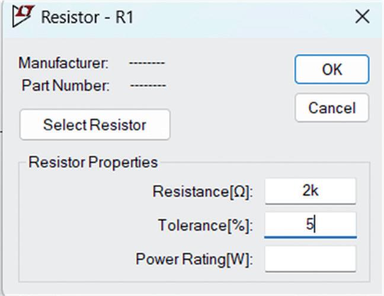This screenshot has width=384, height=296.
Task: Click the Part Number dashes placeholder
Action: pos(148,85)
